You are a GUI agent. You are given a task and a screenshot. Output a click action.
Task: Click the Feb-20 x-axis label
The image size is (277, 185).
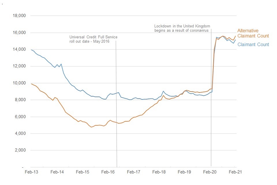(210, 172)
